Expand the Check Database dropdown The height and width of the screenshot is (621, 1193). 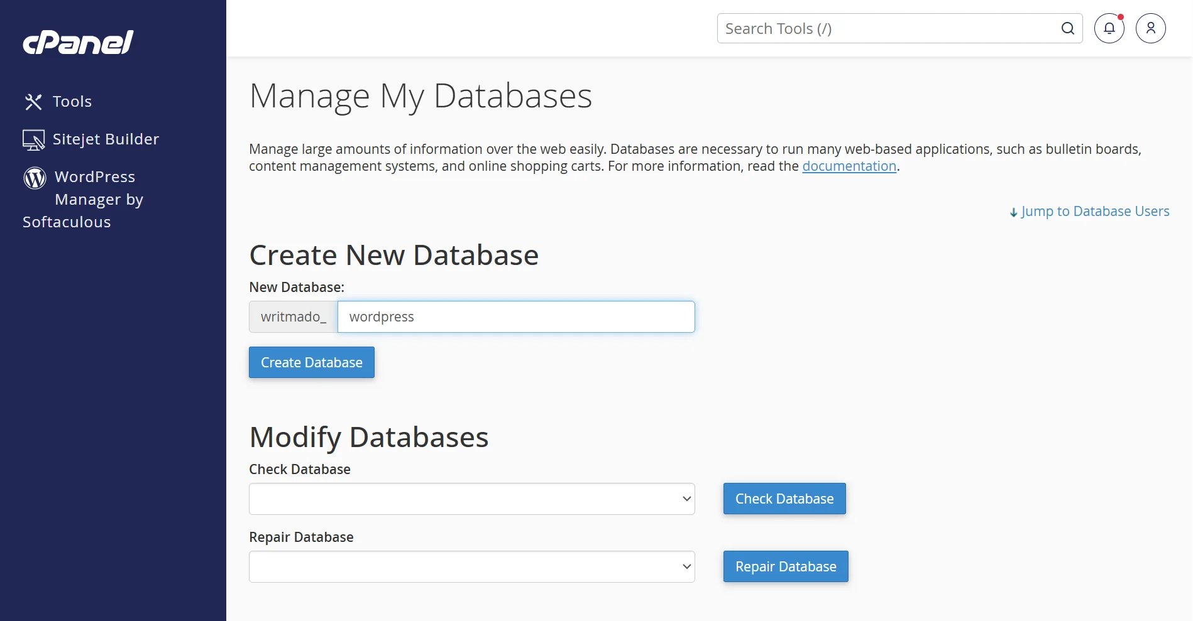(x=472, y=499)
